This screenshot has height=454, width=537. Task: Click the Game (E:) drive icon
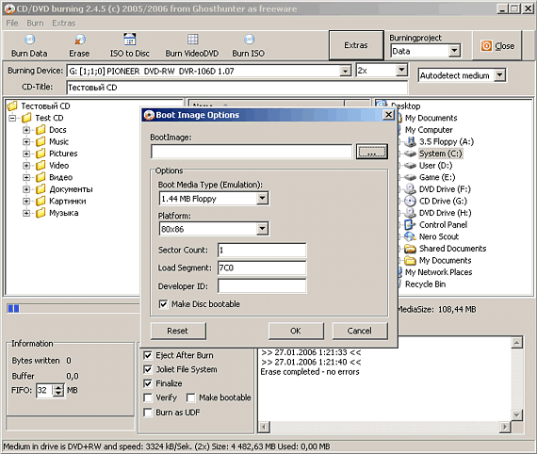coord(410,177)
